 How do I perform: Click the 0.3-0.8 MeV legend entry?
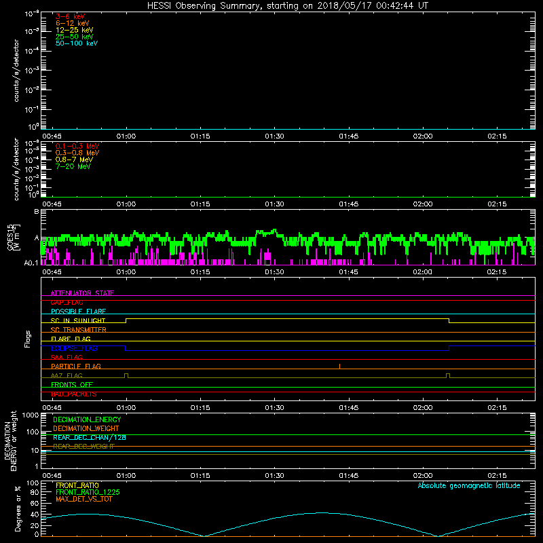click(77, 153)
